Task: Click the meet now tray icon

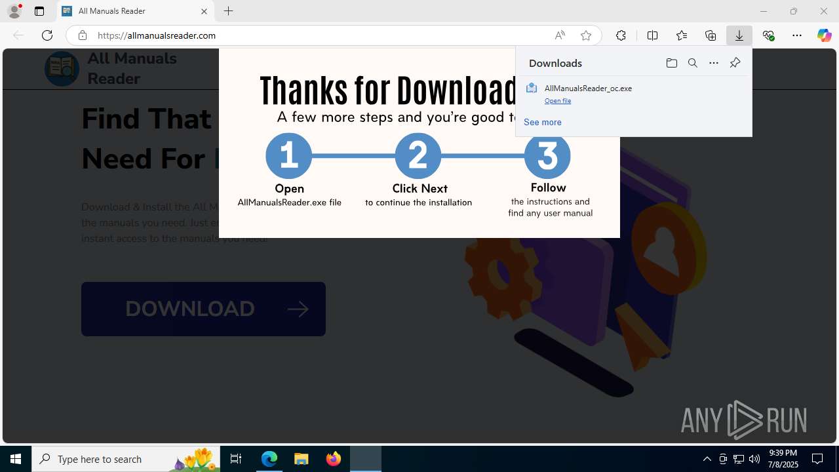Action: coord(723,459)
